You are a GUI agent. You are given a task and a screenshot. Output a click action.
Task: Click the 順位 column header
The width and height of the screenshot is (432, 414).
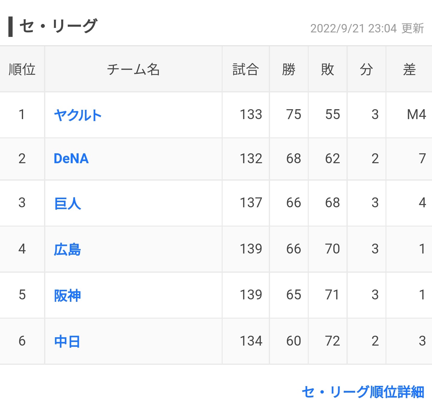point(22,69)
